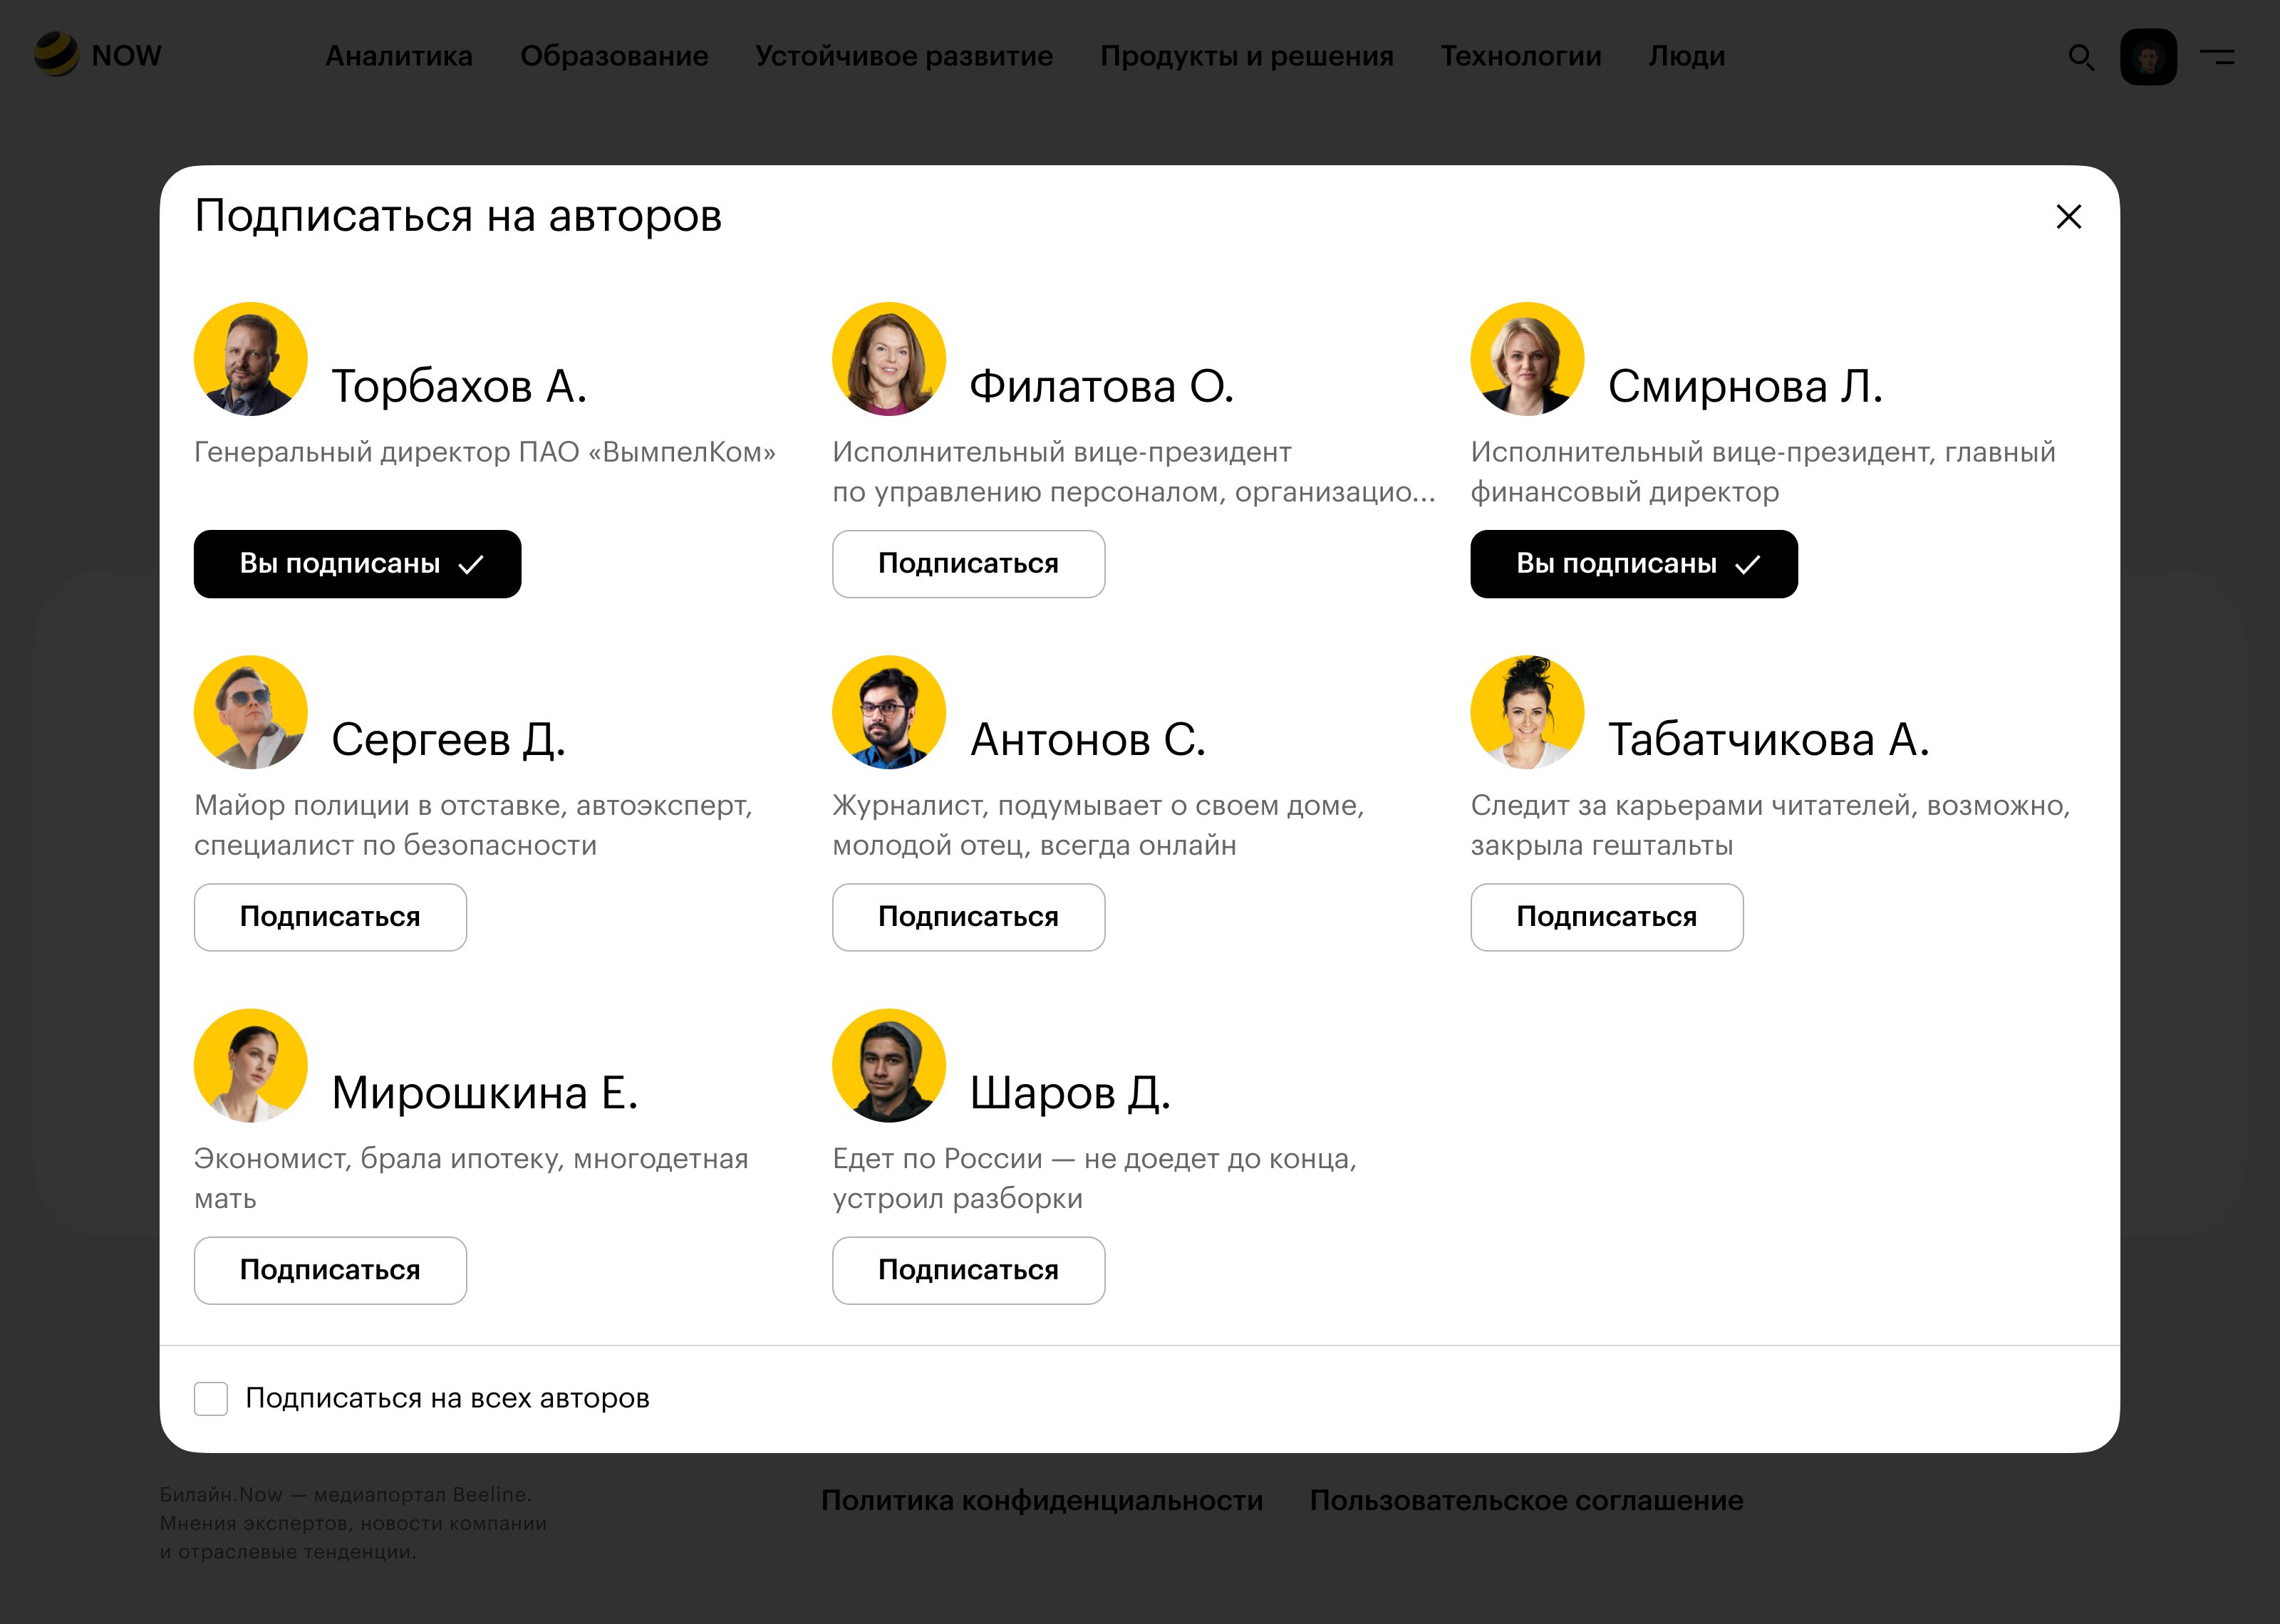Click the Beeline NOW logo
The height and width of the screenshot is (1624, 2280).
click(x=97, y=55)
